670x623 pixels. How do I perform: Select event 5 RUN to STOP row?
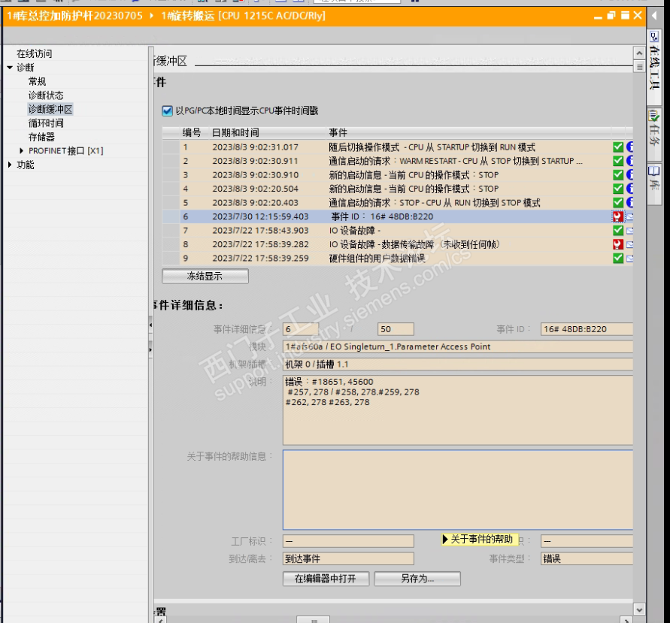point(397,202)
